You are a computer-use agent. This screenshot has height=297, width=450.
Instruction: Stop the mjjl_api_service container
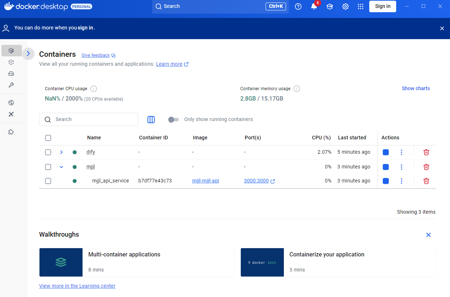click(x=386, y=181)
